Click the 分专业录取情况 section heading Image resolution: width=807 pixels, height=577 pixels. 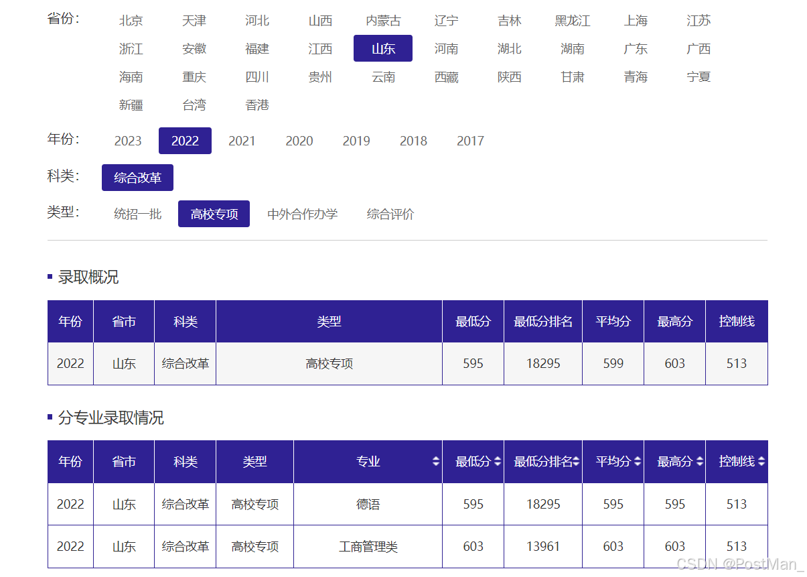[111, 418]
